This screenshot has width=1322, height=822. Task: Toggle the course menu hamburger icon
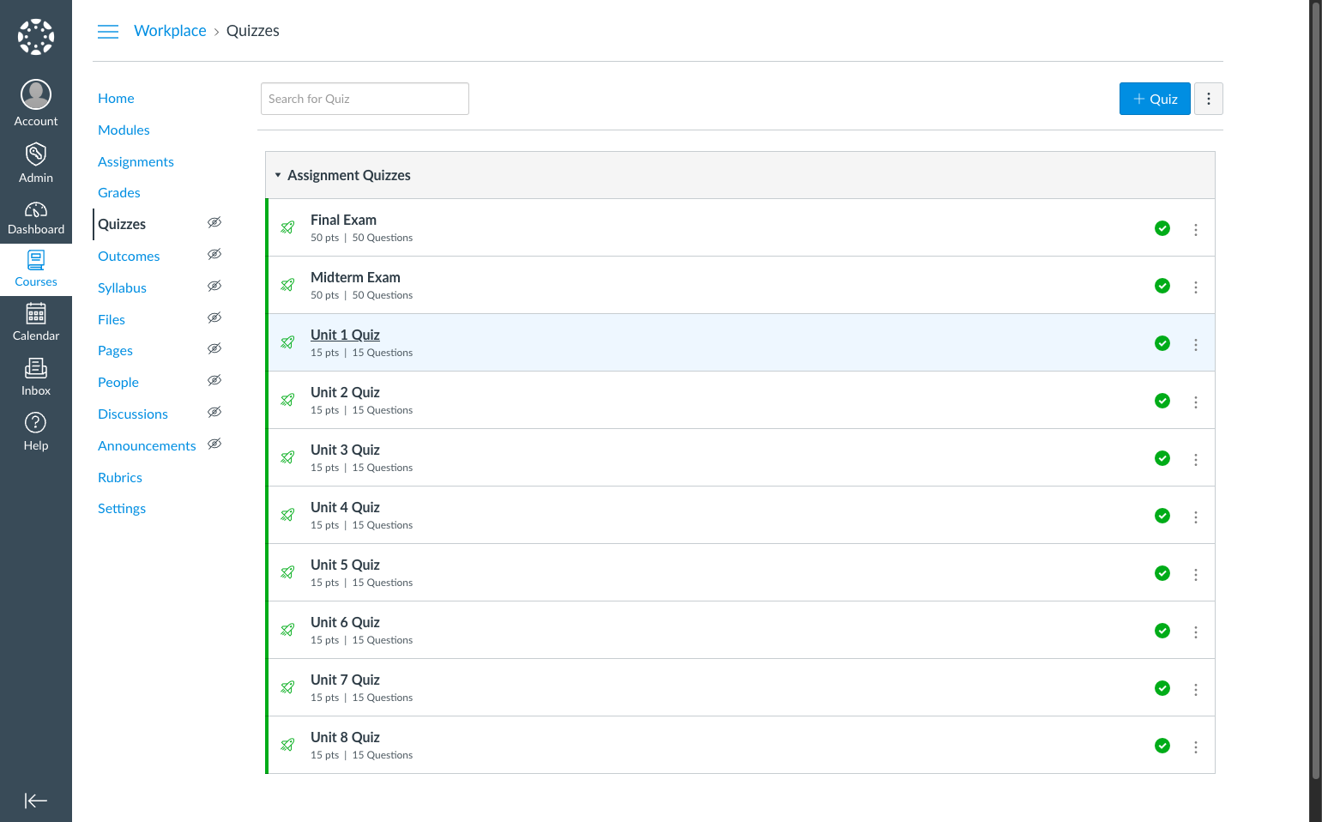pyautogui.click(x=108, y=32)
